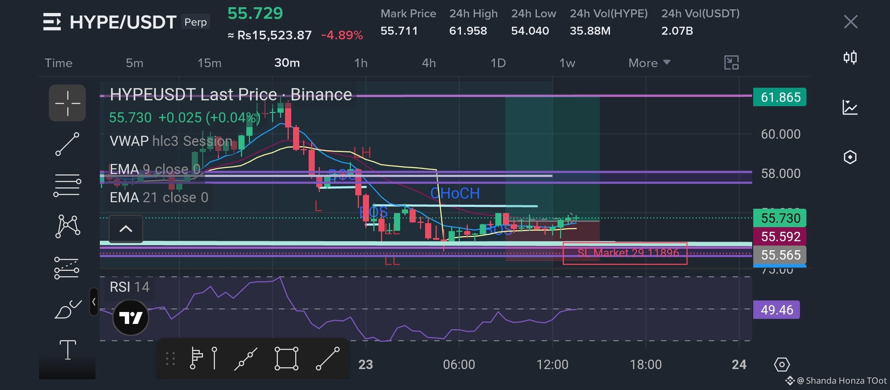Click the 61.865 price level tag

(x=780, y=97)
